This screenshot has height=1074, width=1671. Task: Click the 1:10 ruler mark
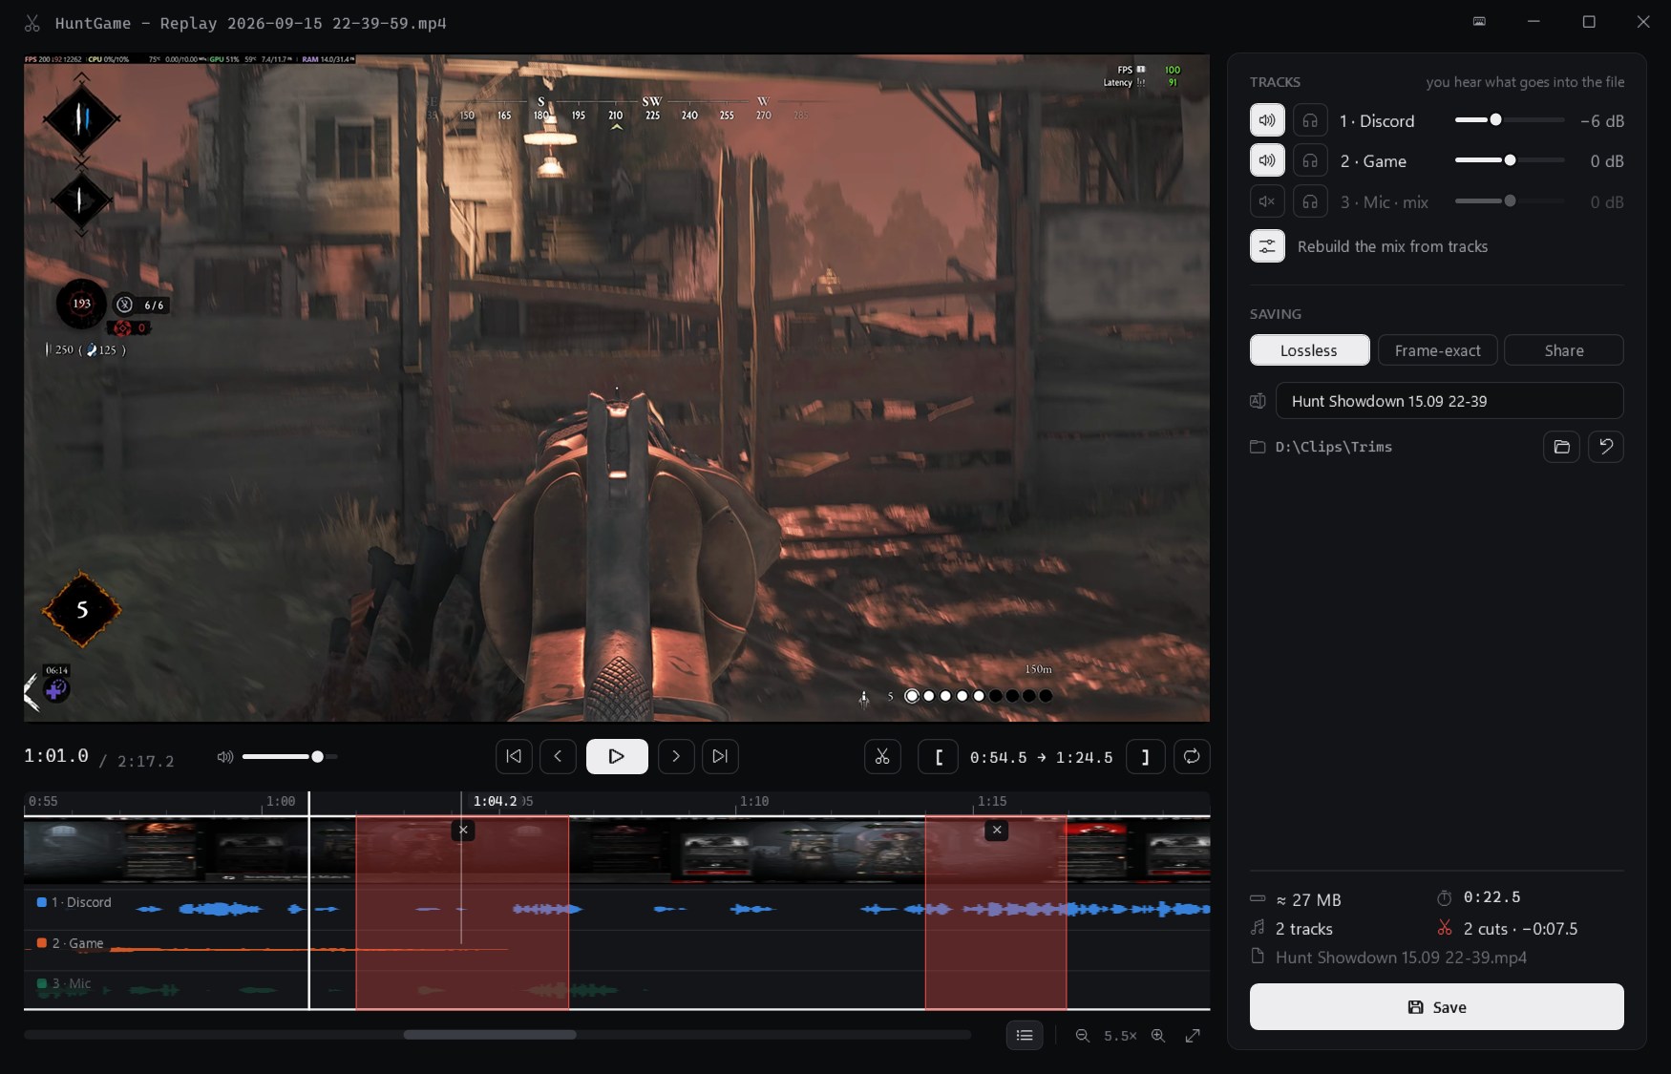754,801
